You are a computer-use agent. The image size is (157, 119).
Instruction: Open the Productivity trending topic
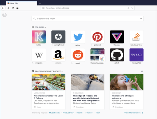tap(68, 113)
